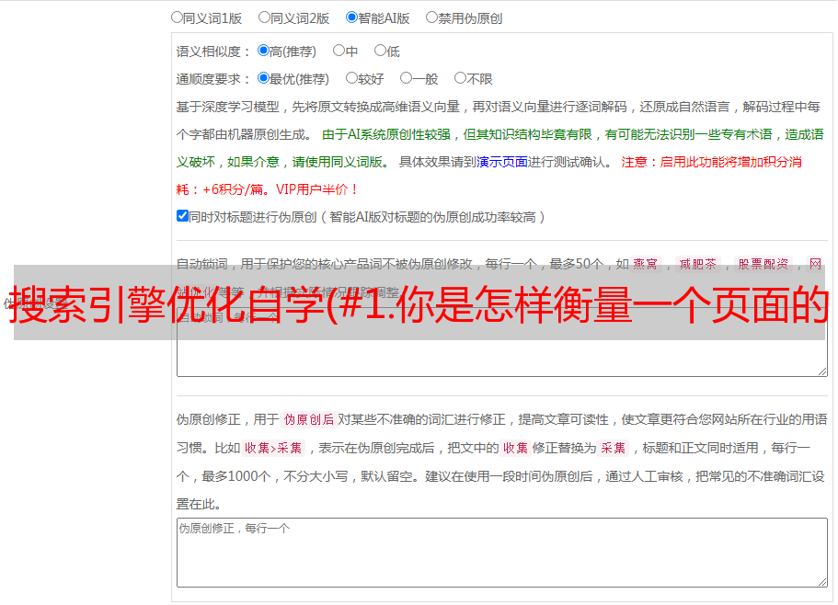Image resolution: width=838 pixels, height=605 pixels.
Task: Select the 同义词2版 radio option
Action: [264, 17]
